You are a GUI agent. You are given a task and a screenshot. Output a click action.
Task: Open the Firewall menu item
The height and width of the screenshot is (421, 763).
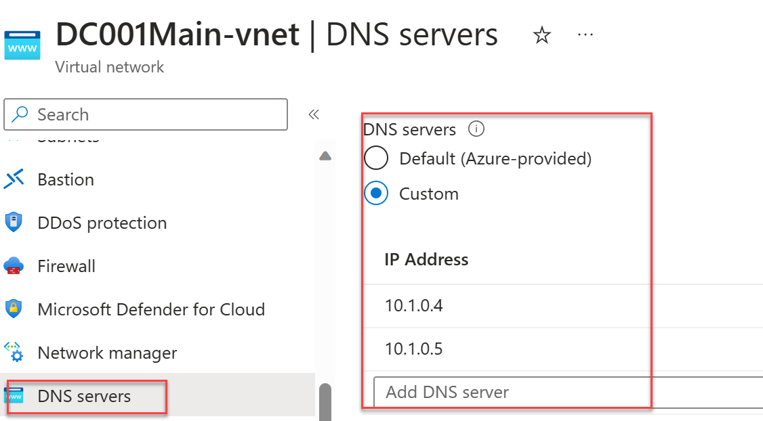[x=66, y=267]
